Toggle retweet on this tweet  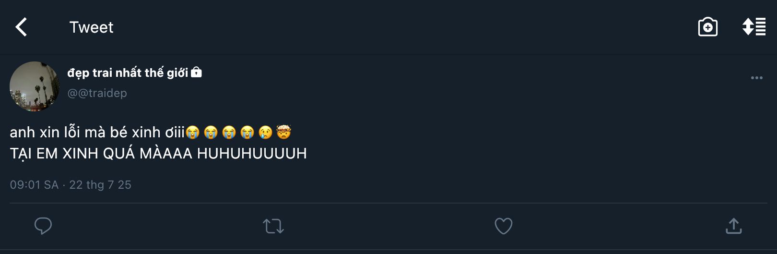coord(273,226)
